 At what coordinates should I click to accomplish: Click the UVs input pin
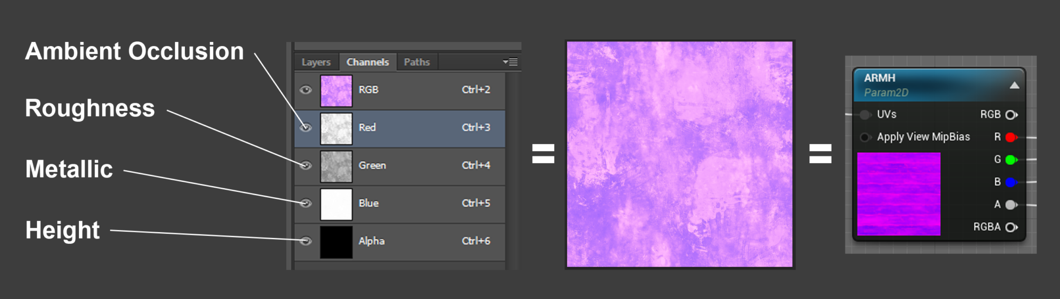click(865, 115)
